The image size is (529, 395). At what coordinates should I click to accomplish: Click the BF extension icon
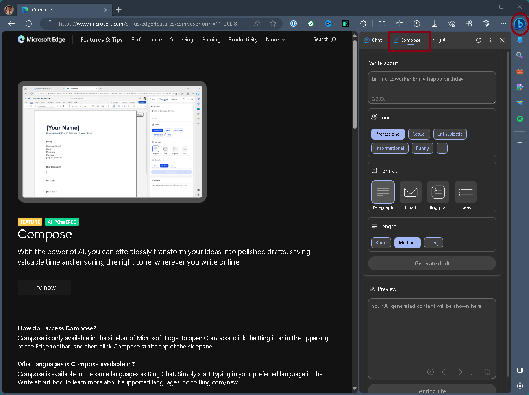tap(346, 24)
